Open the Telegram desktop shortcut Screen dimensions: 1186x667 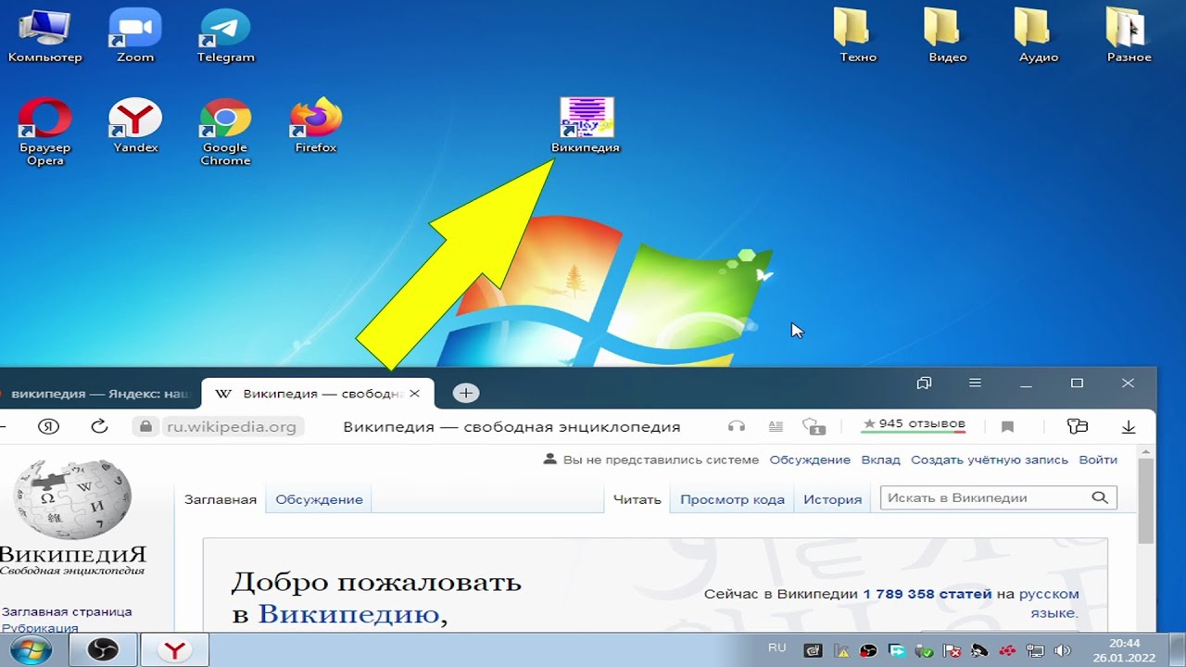pos(225,37)
